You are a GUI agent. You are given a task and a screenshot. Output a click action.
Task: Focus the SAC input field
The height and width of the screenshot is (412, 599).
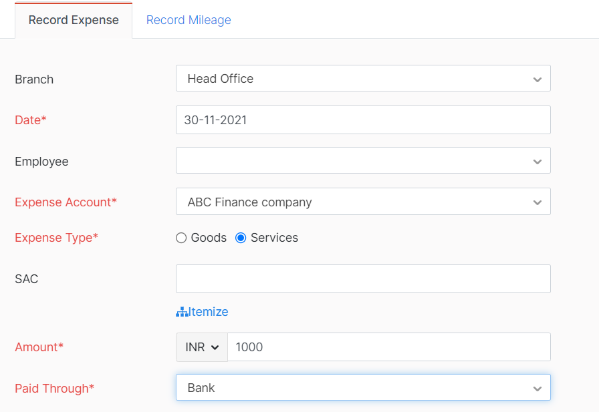coord(362,278)
